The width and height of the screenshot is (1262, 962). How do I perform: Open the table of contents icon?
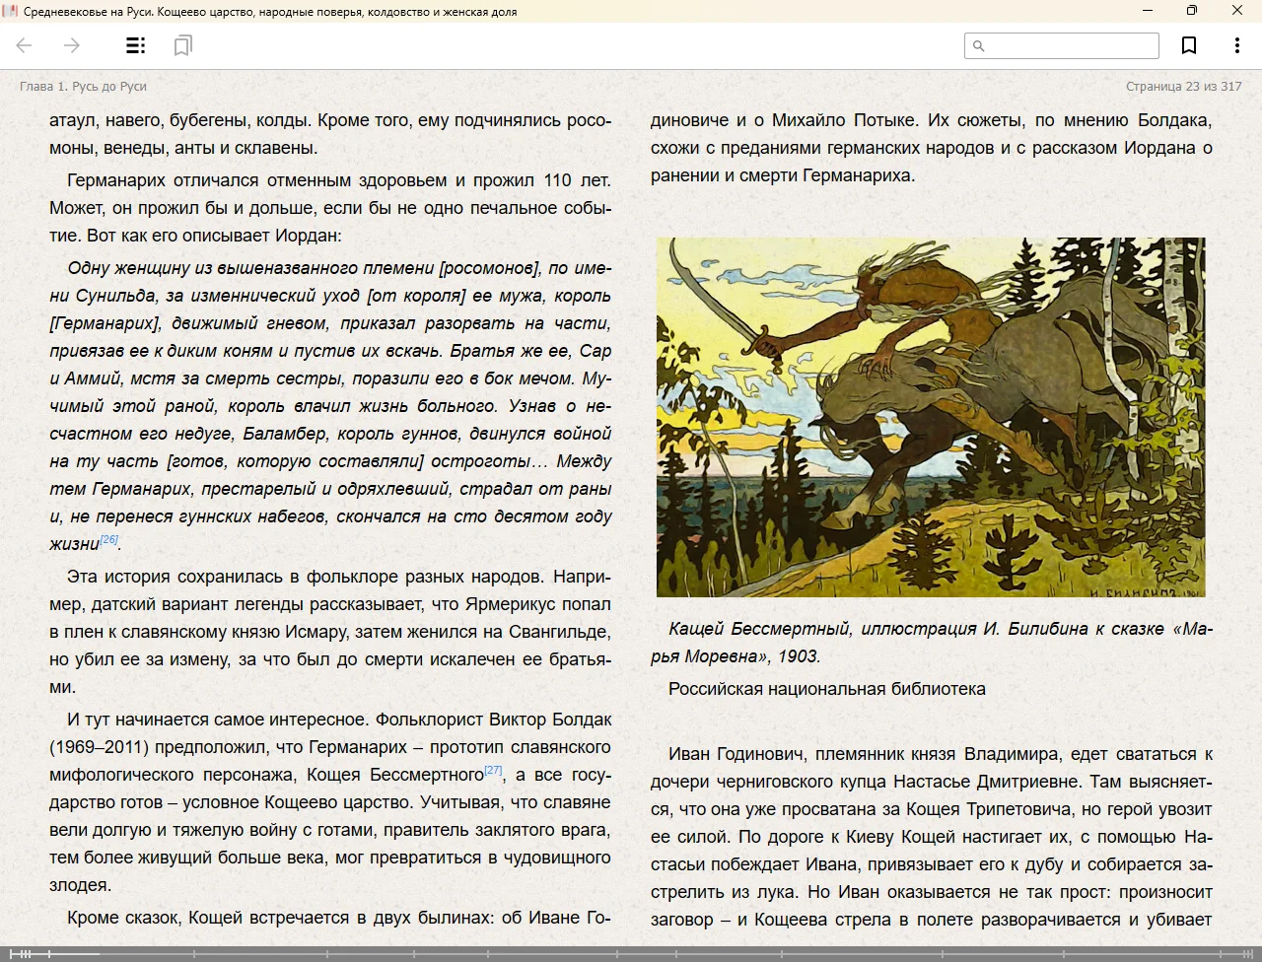(x=136, y=45)
